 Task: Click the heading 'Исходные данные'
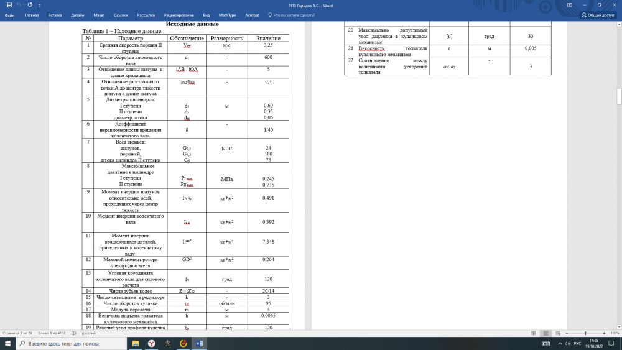pos(192,24)
